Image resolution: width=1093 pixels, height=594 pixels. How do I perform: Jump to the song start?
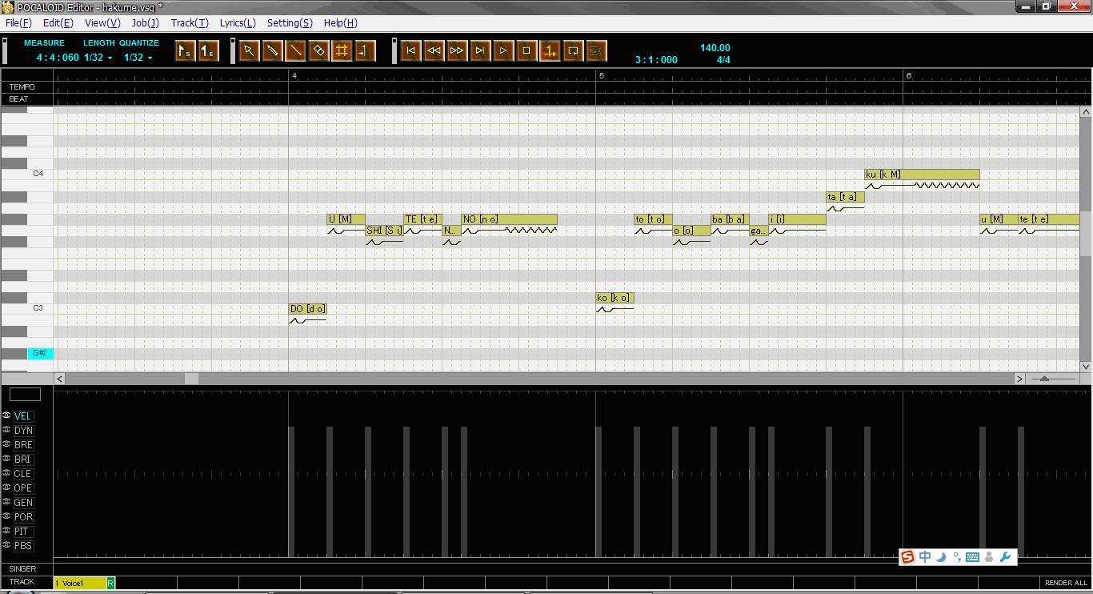(410, 51)
